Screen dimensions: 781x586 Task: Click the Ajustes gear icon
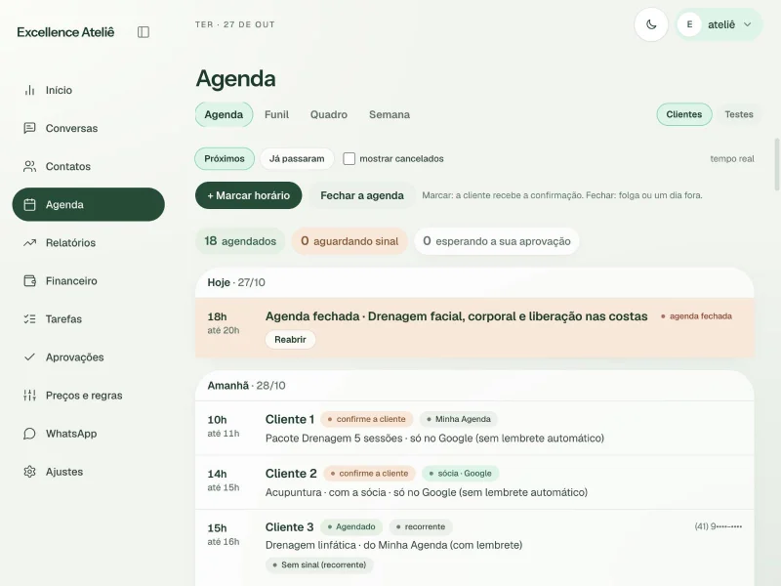pyautogui.click(x=30, y=472)
